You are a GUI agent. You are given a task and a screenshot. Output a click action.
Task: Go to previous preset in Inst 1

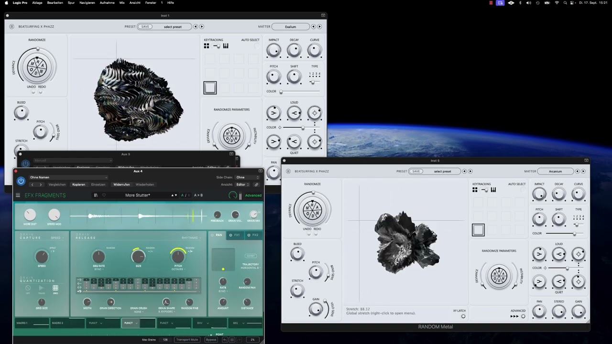(x=196, y=27)
